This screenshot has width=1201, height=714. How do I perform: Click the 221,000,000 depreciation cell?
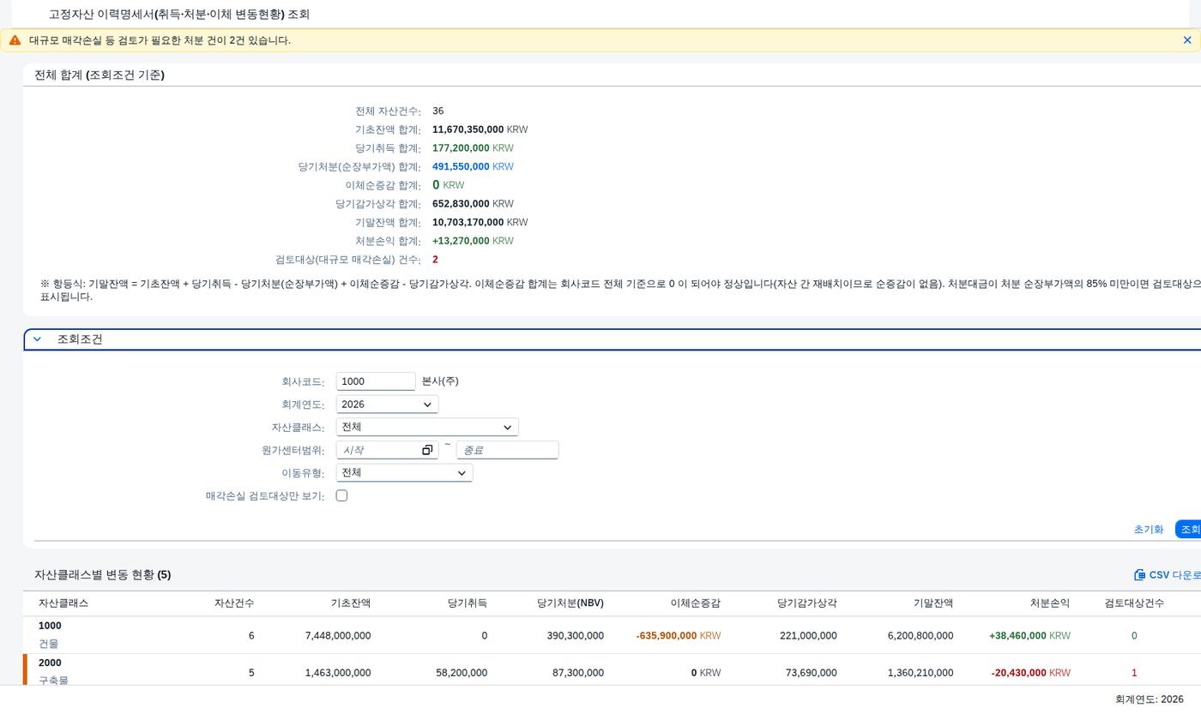(808, 636)
